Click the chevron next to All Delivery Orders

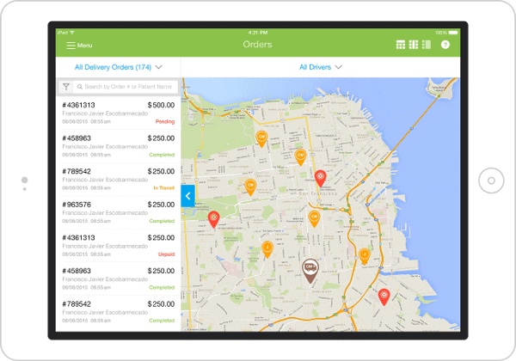coord(158,67)
